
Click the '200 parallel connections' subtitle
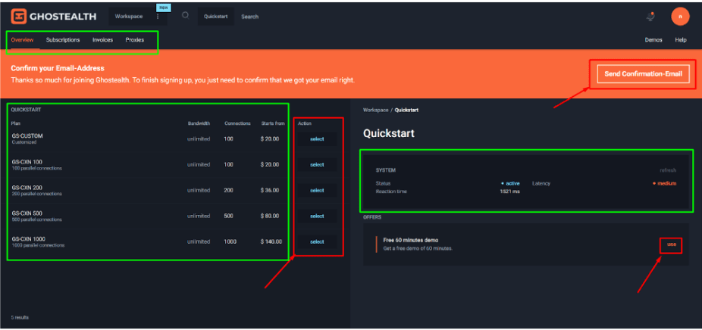(36, 194)
